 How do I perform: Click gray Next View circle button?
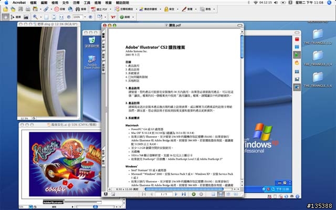[201, 194]
